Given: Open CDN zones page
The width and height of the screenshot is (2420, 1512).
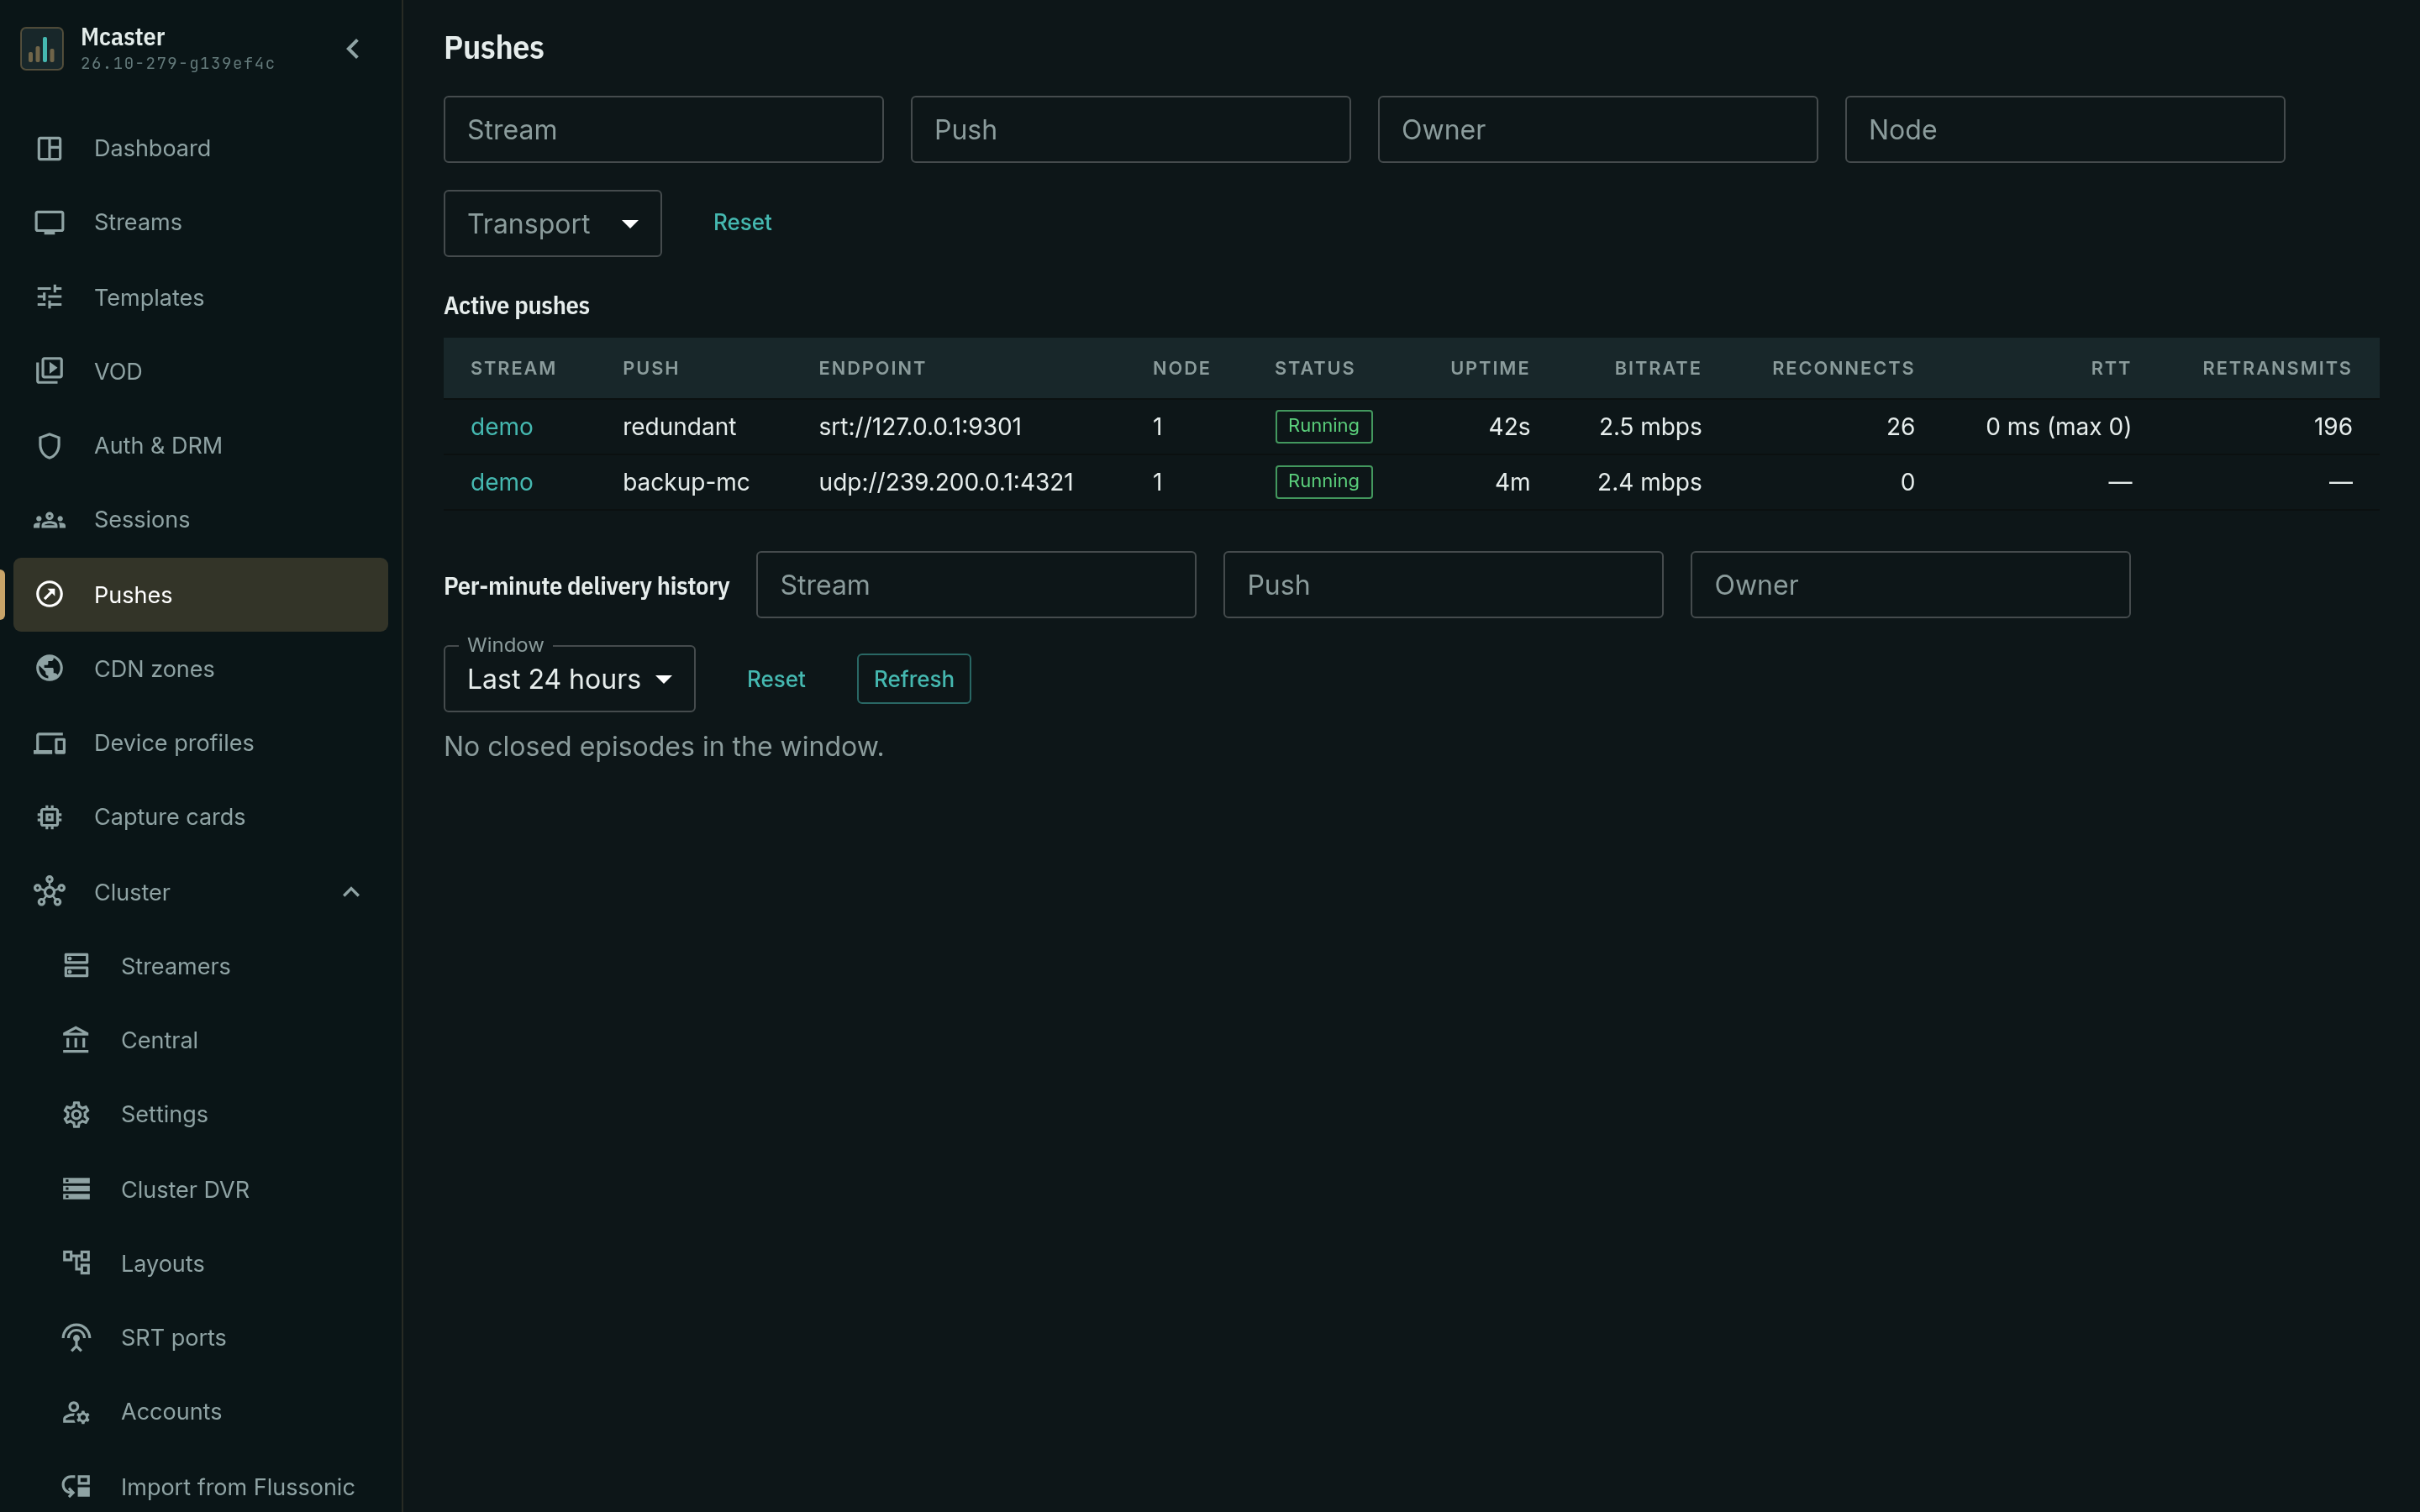Looking at the screenshot, I should [201, 668].
